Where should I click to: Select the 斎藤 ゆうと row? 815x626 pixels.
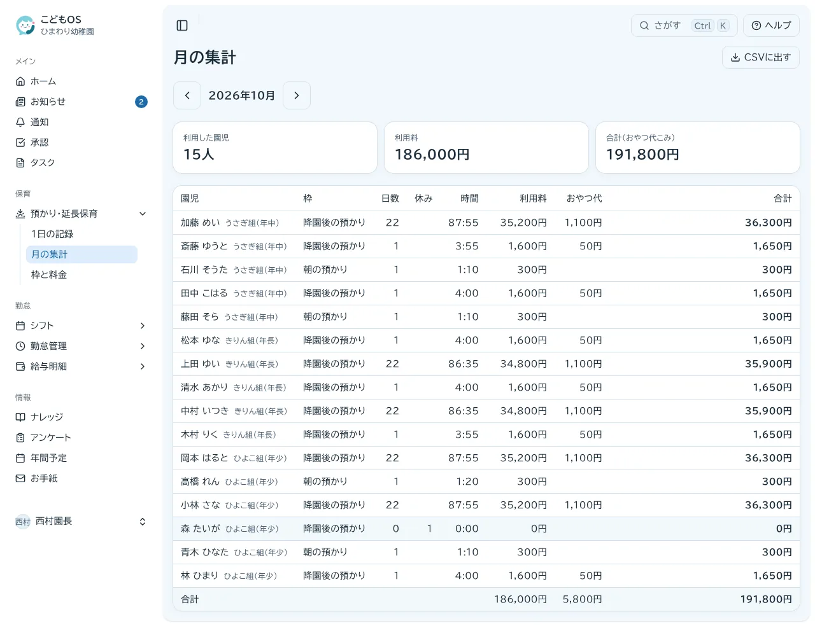coord(486,246)
